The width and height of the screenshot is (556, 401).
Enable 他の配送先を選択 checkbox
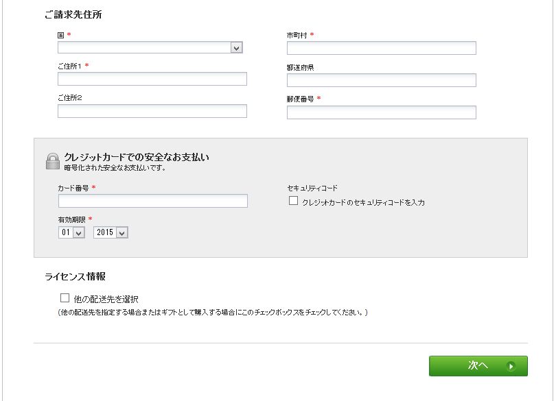[65, 298]
